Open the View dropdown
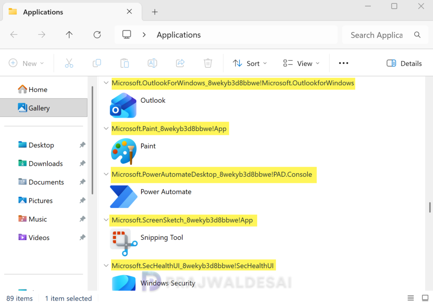 pyautogui.click(x=301, y=63)
